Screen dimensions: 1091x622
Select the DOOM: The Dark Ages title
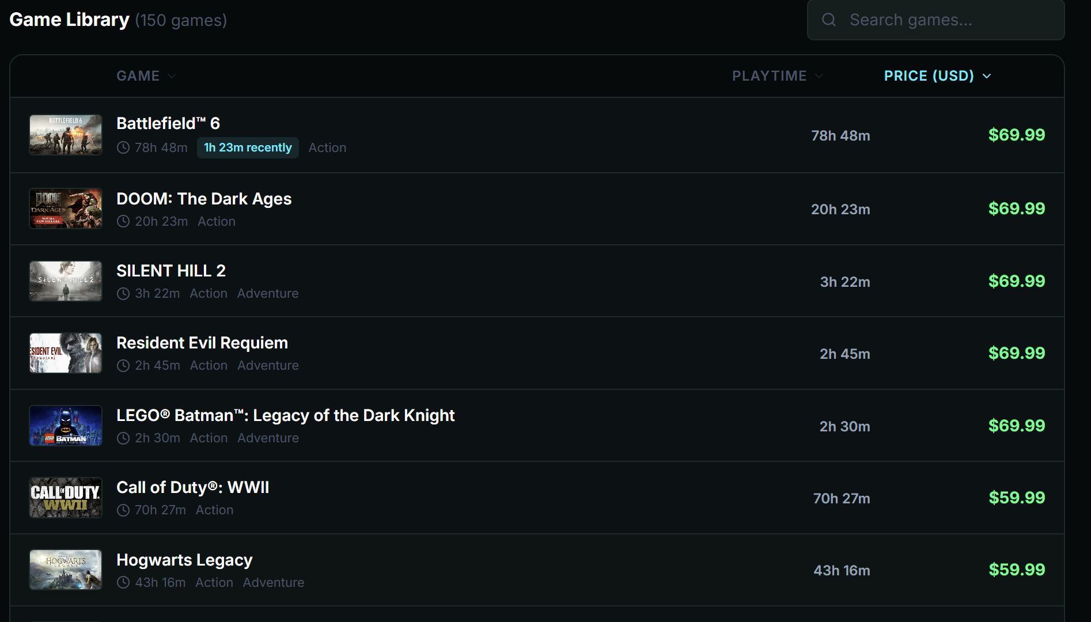tap(204, 199)
